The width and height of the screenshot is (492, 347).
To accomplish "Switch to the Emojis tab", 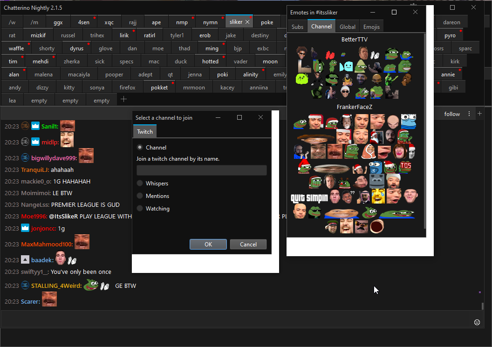I will pos(371,27).
